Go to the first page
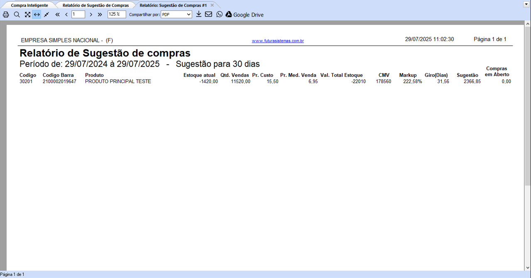Screen dimensions: 531x278 [x=57, y=15]
